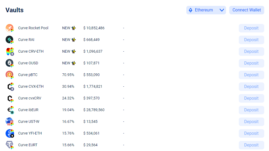Click the Curve CVX-ETH token icon
The width and height of the screenshot is (269, 151).
pos(10,87)
